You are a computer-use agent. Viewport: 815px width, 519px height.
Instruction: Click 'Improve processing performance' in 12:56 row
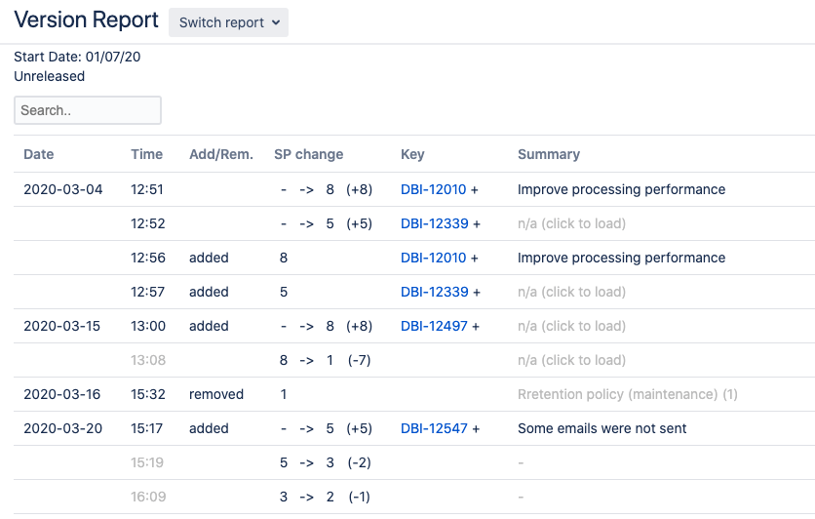621,258
